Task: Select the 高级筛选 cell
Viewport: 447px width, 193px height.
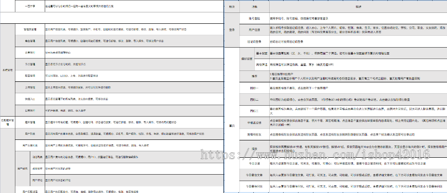Action: 262,65
